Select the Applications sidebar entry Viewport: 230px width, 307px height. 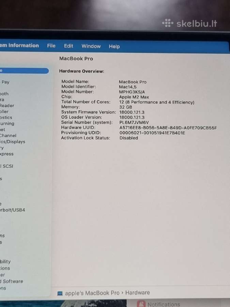click(x=5, y=268)
